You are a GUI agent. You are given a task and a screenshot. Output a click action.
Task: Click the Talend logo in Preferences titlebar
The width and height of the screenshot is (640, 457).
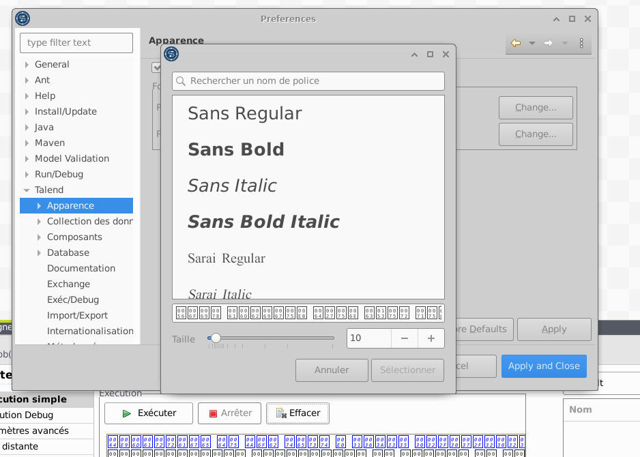[x=23, y=18]
